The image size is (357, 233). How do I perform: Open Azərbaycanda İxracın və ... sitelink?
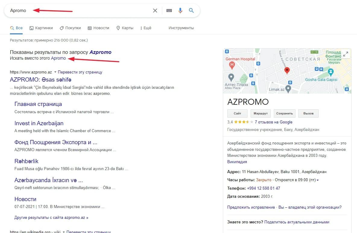49,180
